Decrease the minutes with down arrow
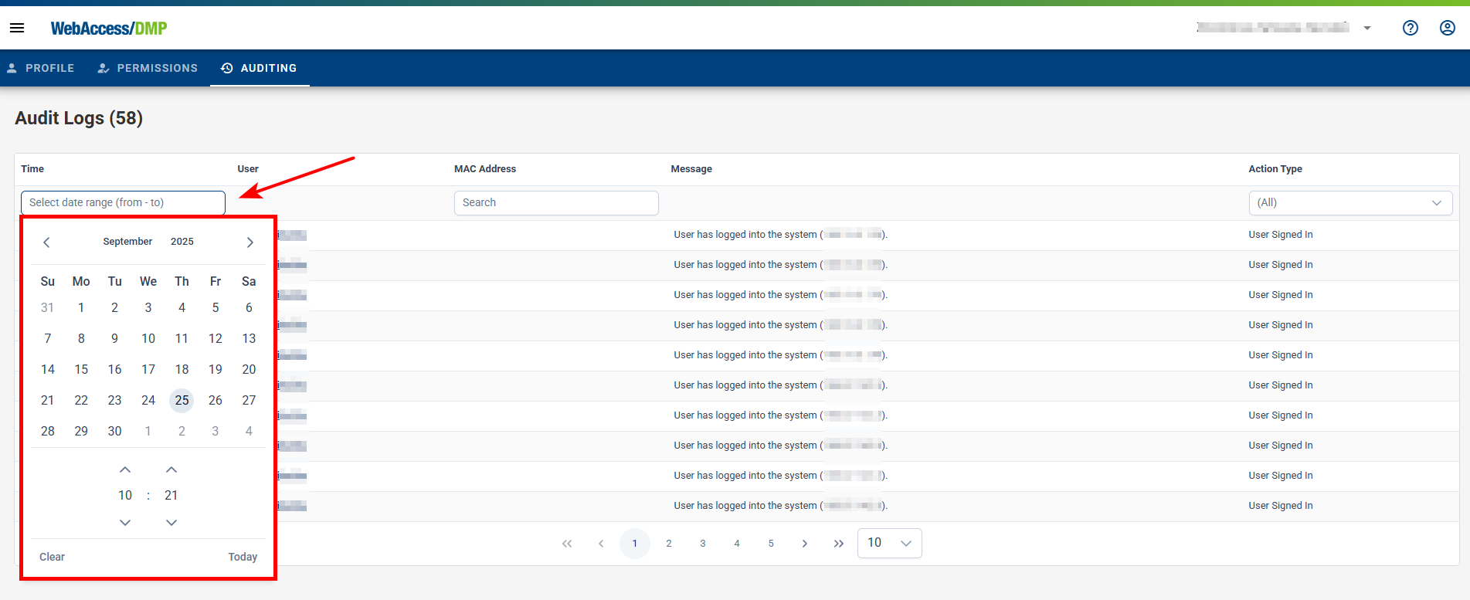The height and width of the screenshot is (600, 1470). tap(171, 523)
